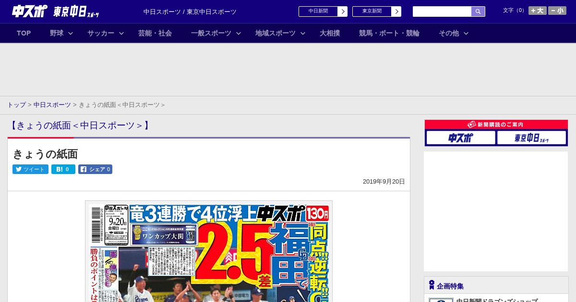The image size is (576, 302).
Task: Open 競馬・ボート・競輪 menu item
Action: point(389,33)
